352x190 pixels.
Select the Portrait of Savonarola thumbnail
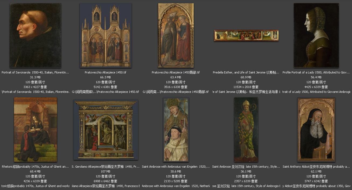pyautogui.click(x=35, y=36)
